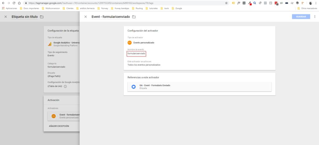Rename the Etiqueta sin título title
Image resolution: width=319 pixels, height=145 pixels.
coord(25,17)
